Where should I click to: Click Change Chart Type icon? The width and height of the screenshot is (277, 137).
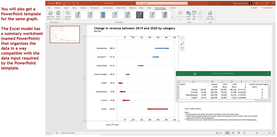click(x=210, y=13)
